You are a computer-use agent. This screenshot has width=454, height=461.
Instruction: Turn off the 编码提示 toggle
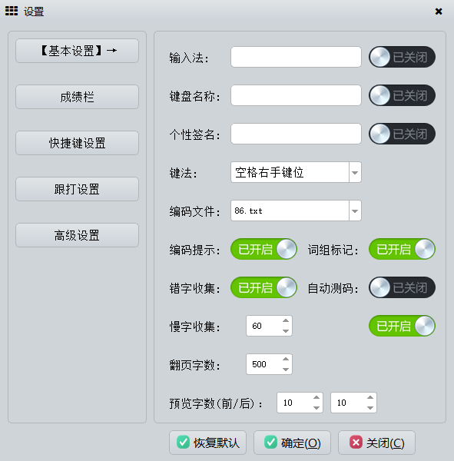(x=263, y=249)
